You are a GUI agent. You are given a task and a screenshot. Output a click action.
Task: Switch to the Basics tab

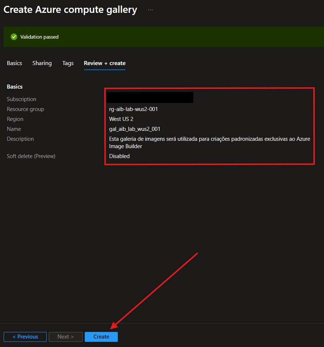click(14, 63)
